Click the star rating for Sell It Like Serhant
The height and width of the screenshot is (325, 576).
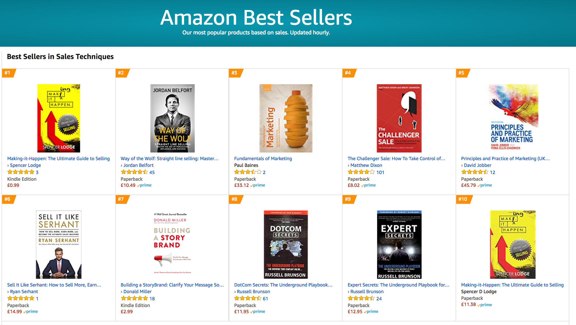(x=21, y=298)
